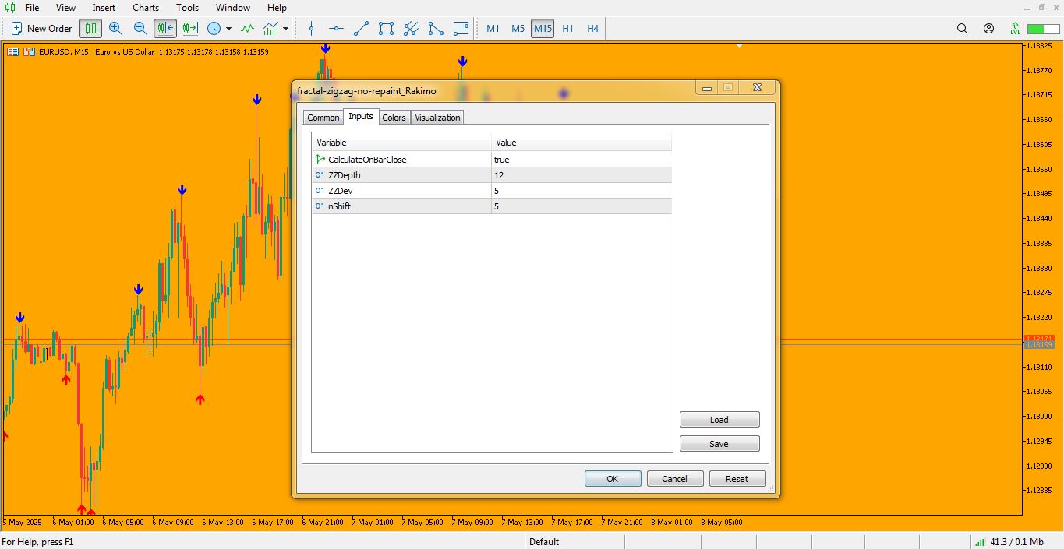This screenshot has height=549, width=1064.
Task: Open the user account profile icon
Action: pyautogui.click(x=988, y=29)
